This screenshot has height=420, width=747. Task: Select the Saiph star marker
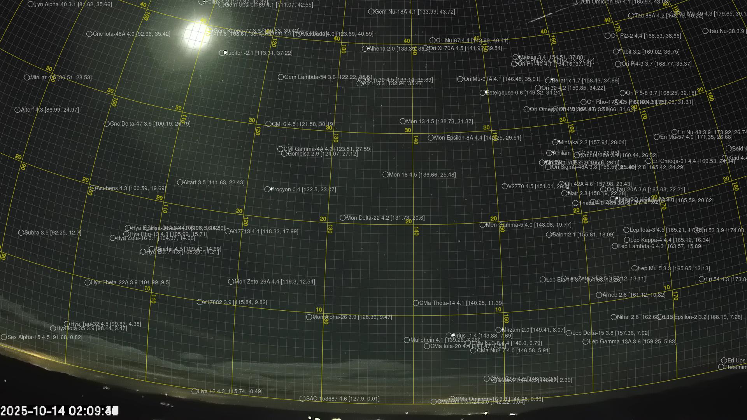point(549,235)
